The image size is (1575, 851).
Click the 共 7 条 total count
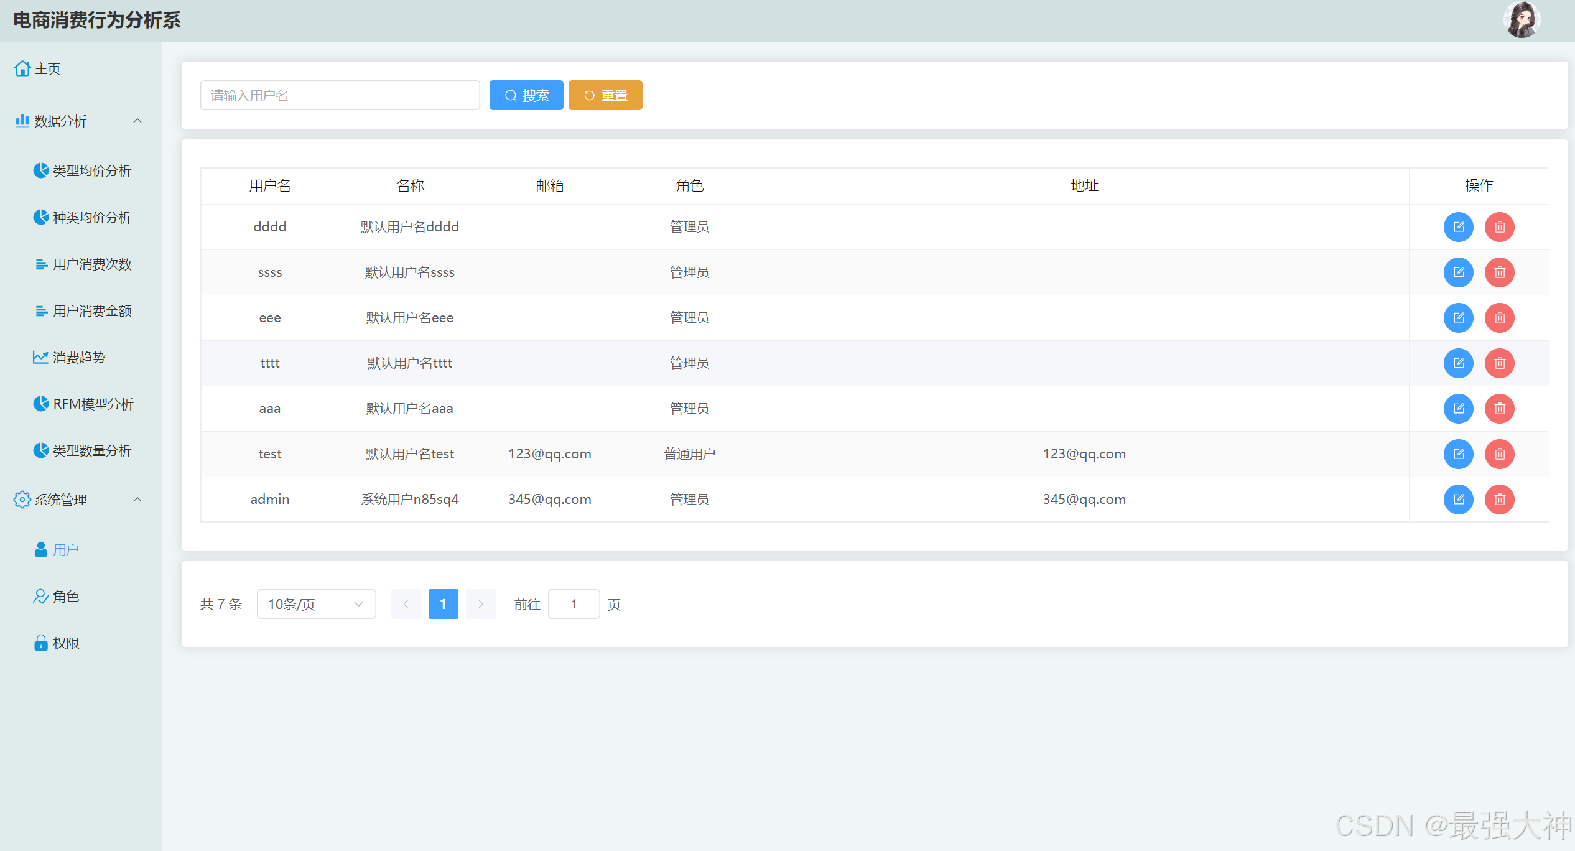pos(221,604)
